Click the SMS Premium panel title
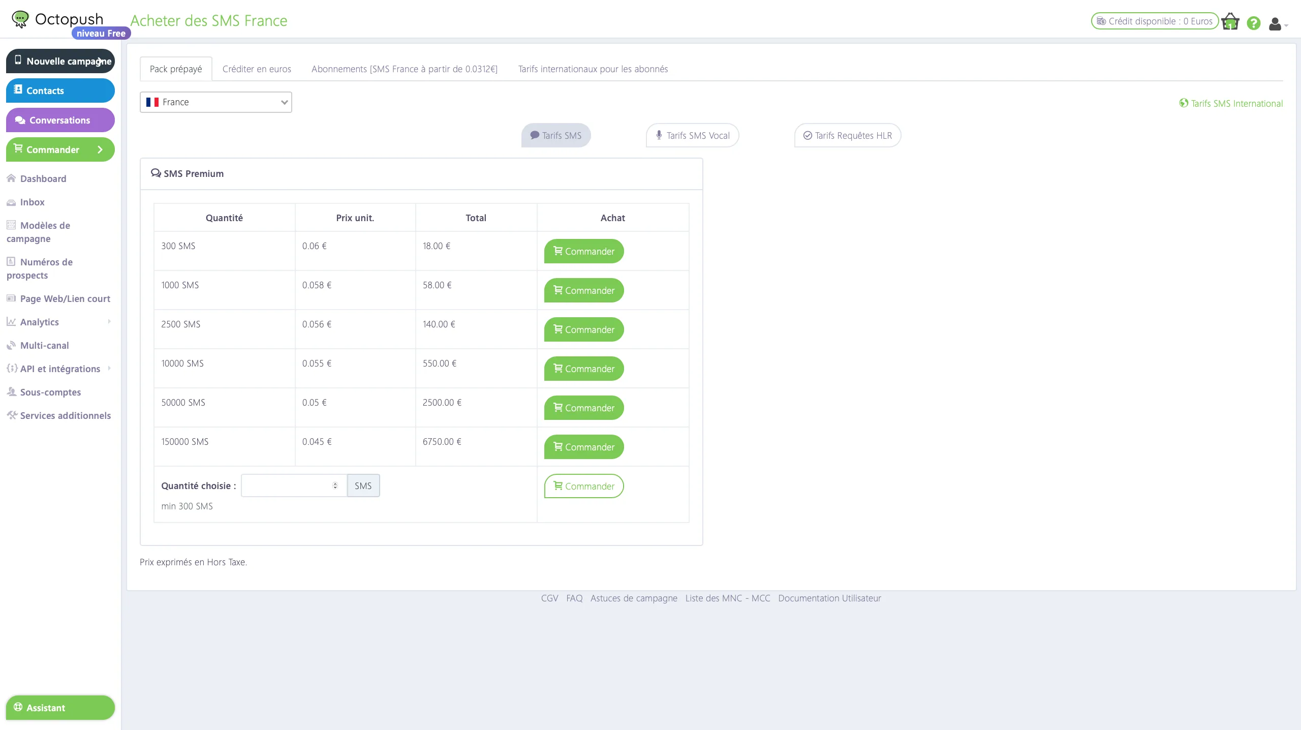The image size is (1301, 730). (x=194, y=174)
